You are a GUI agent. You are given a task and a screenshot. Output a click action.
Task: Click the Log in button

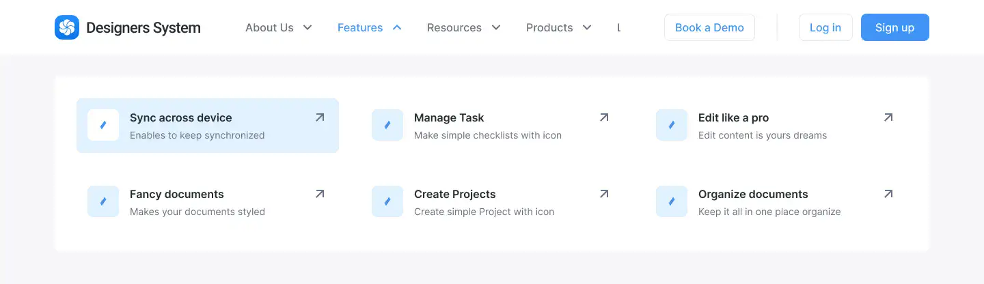click(x=825, y=27)
